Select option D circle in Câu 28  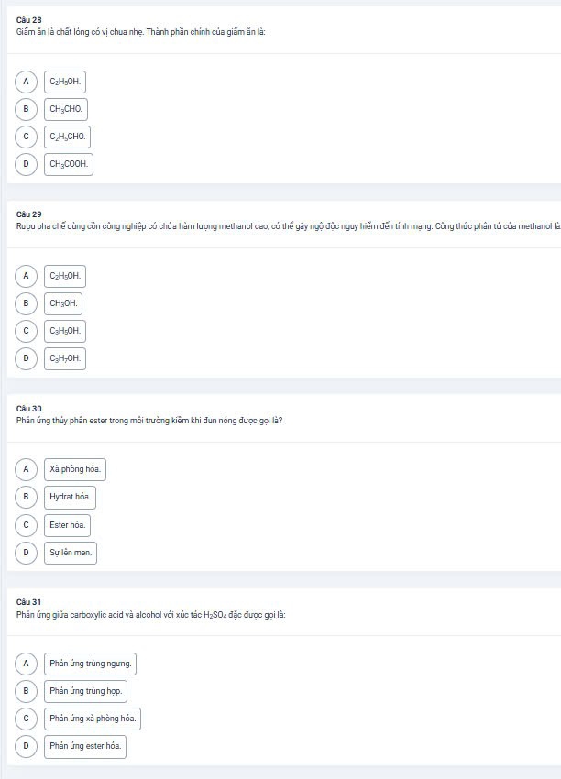(x=26, y=164)
